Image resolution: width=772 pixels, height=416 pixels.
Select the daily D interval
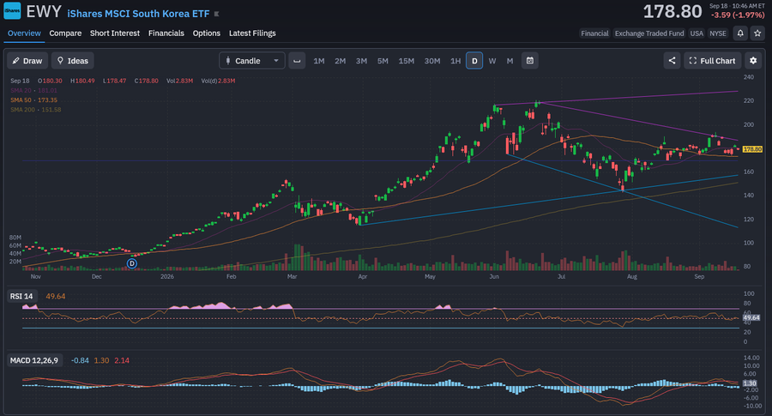[474, 61]
